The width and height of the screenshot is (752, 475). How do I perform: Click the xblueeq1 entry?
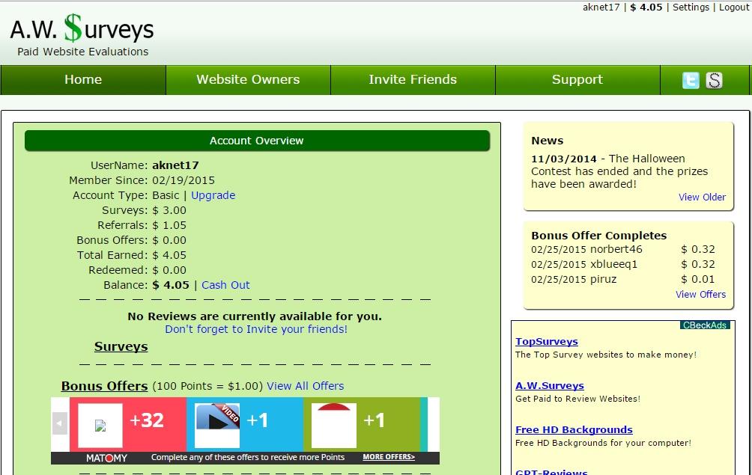coord(614,264)
